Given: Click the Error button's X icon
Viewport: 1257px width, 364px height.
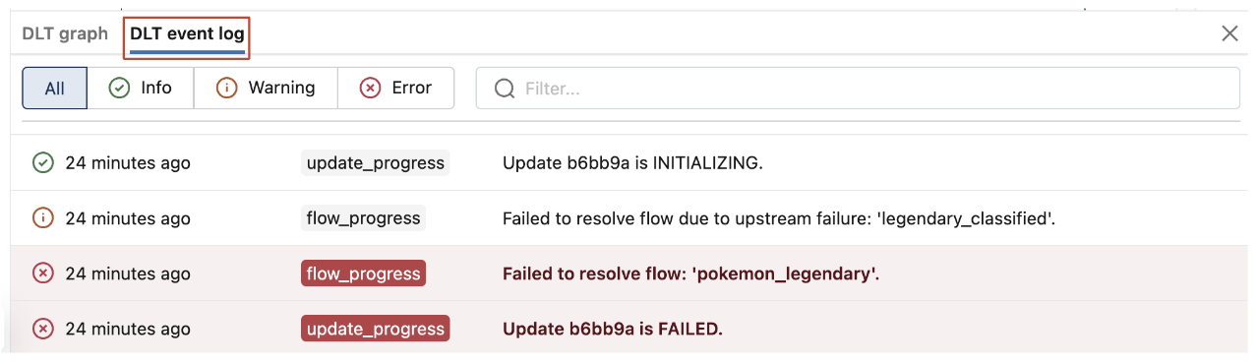Looking at the screenshot, I should coord(370,88).
